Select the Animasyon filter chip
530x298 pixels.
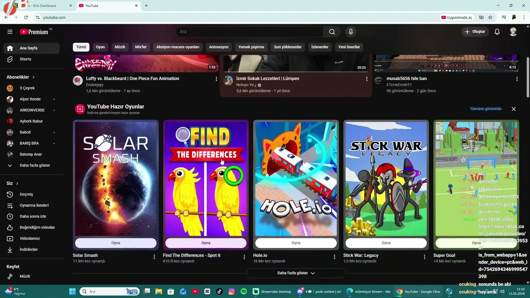point(219,47)
